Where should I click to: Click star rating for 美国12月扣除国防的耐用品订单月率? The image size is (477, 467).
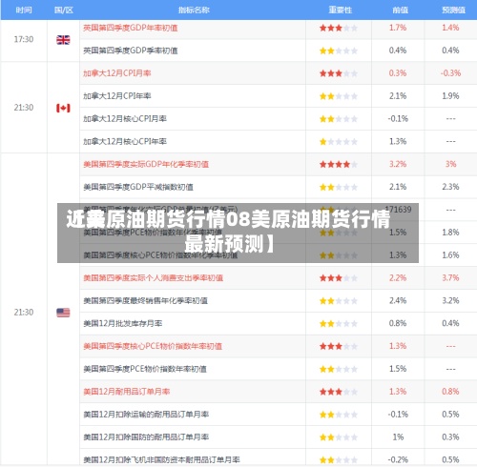pyautogui.click(x=339, y=437)
